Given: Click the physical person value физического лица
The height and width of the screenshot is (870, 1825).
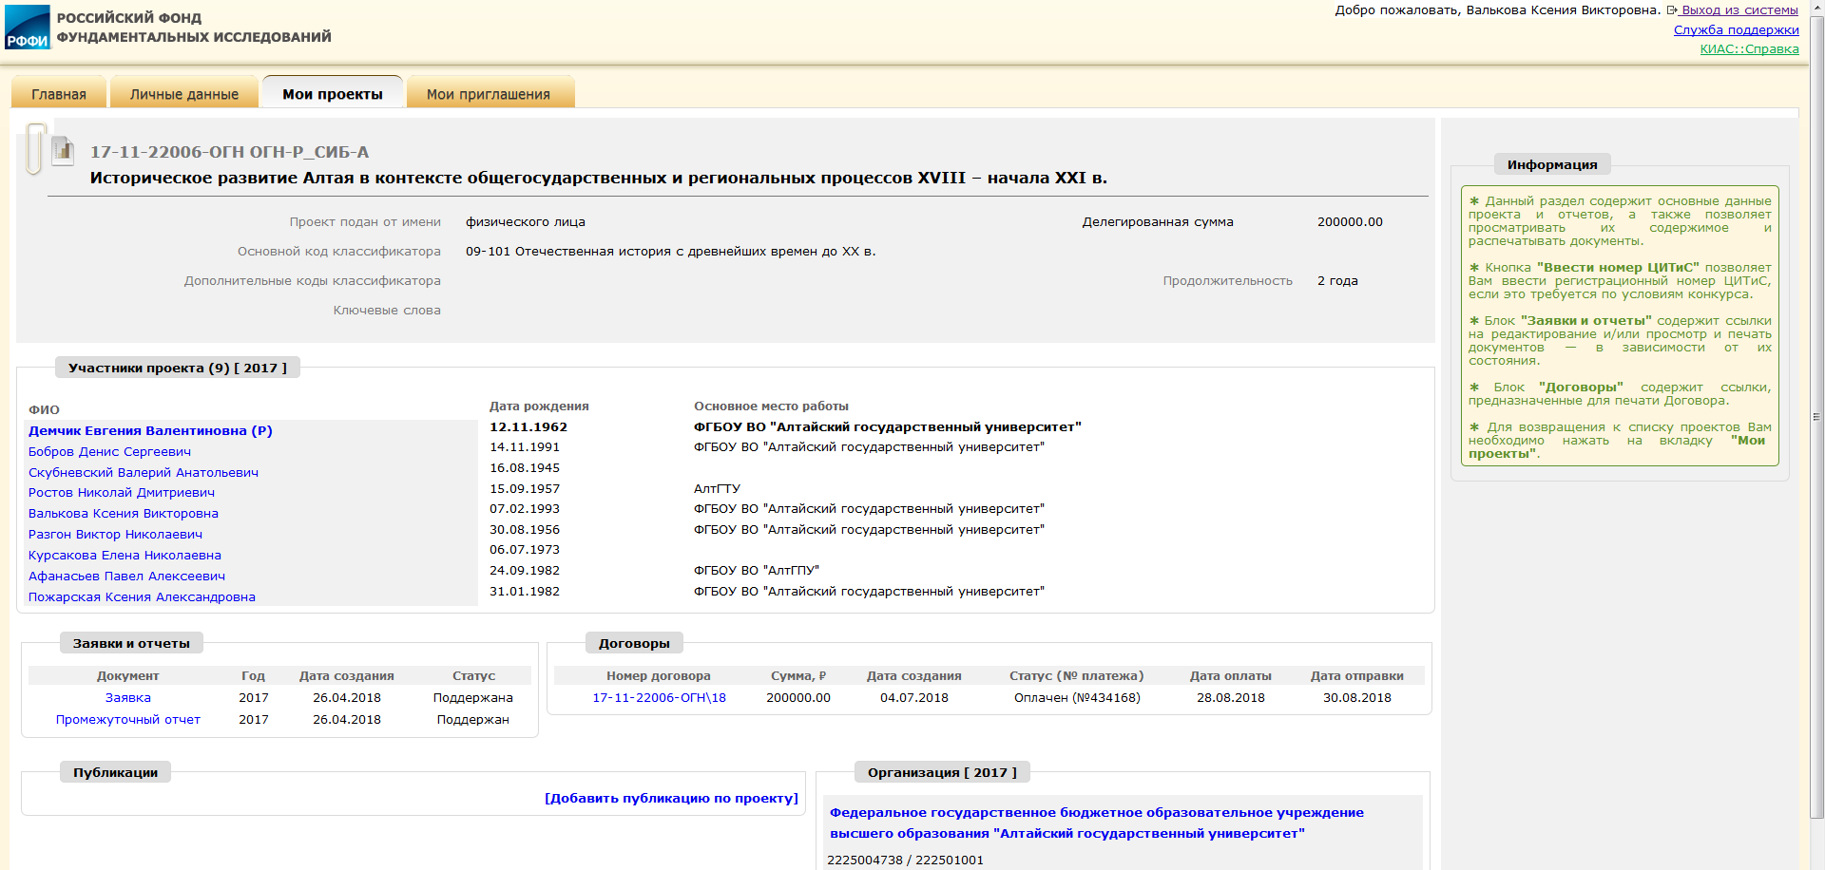Looking at the screenshot, I should 526,221.
